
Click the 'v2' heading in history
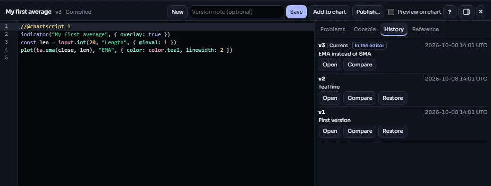click(322, 79)
